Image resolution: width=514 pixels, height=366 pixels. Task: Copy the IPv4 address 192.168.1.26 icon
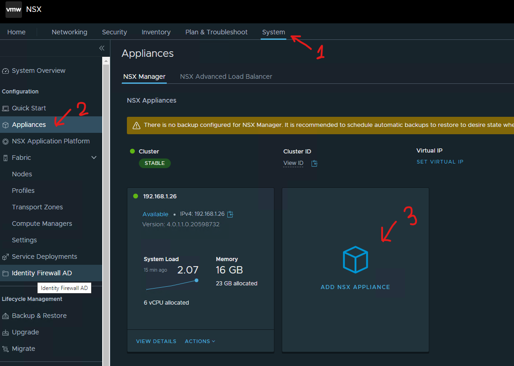point(230,214)
